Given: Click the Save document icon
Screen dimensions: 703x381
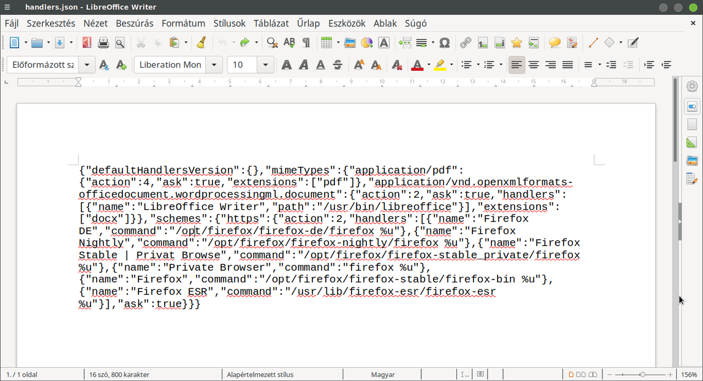Looking at the screenshot, I should click(60, 42).
